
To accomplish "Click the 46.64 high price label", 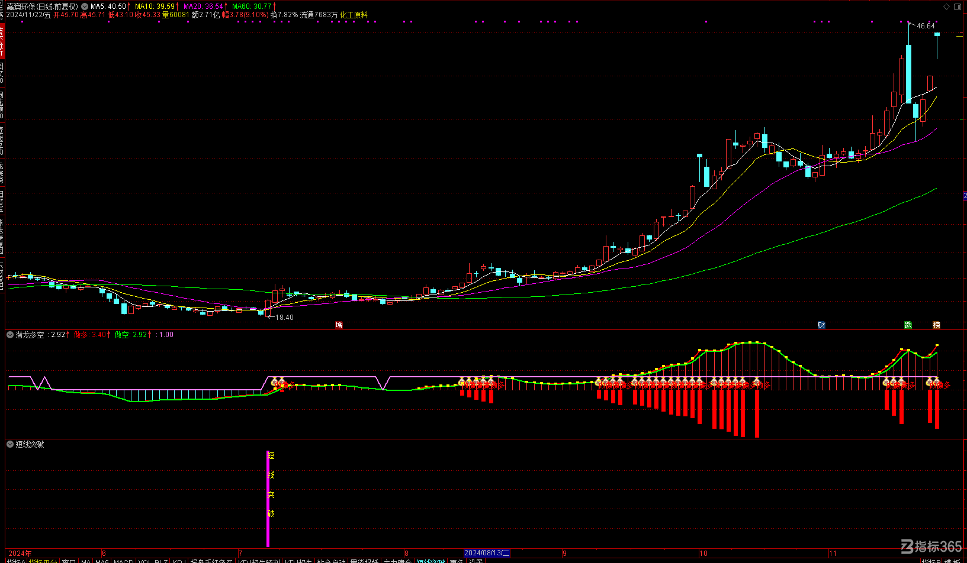I will pyautogui.click(x=926, y=26).
